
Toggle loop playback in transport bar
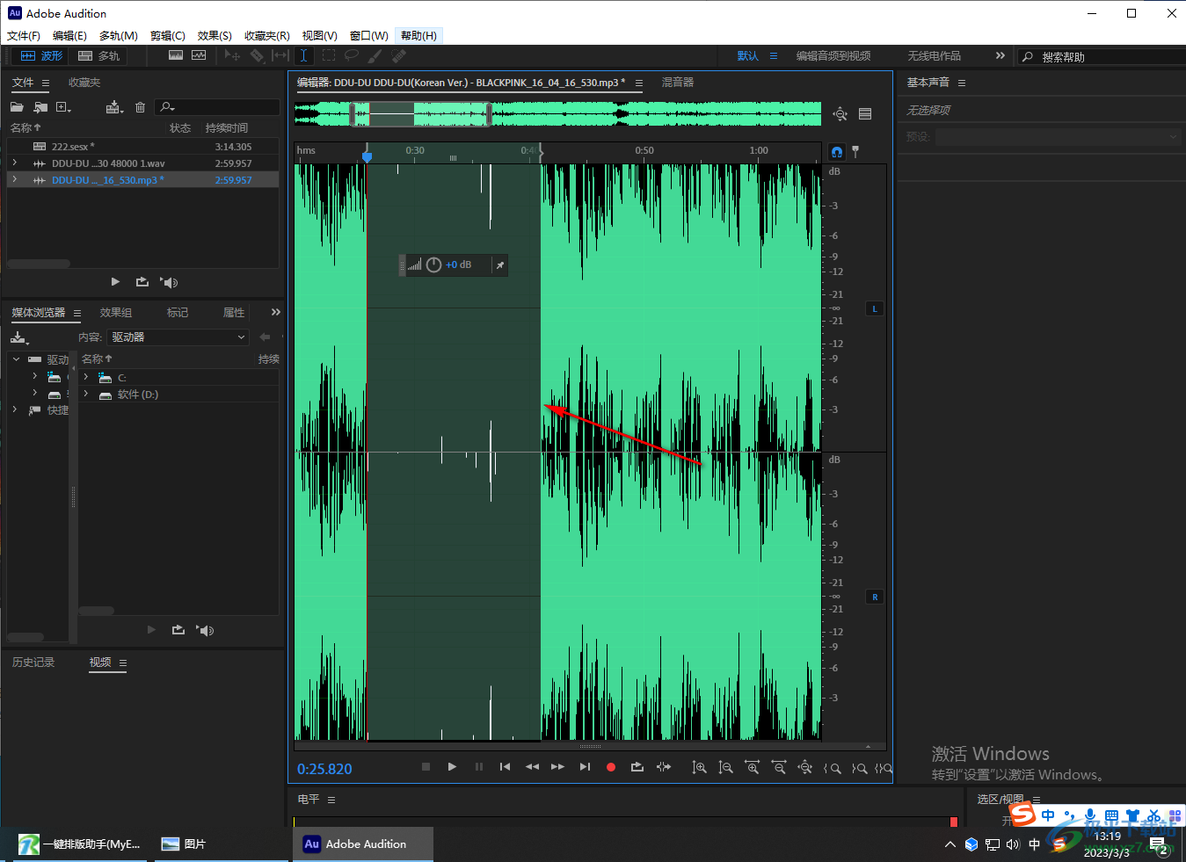[x=637, y=767]
